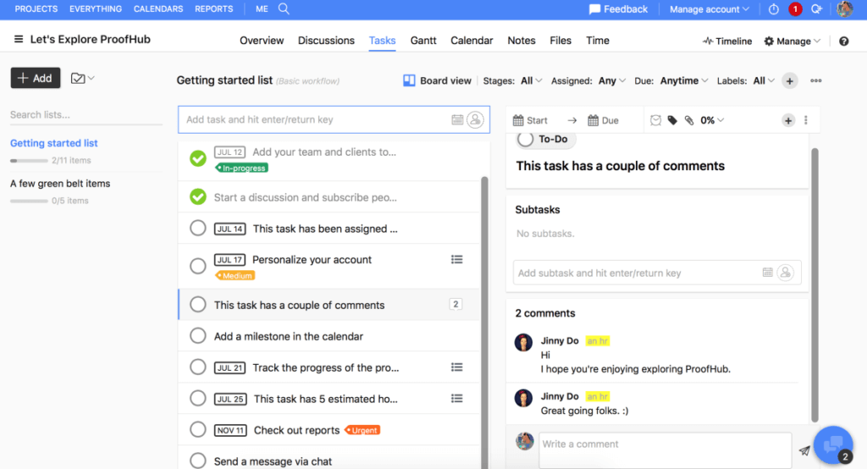This screenshot has height=469, width=867.
Task: Click comment count badge on couple of comments task
Action: [x=456, y=304]
